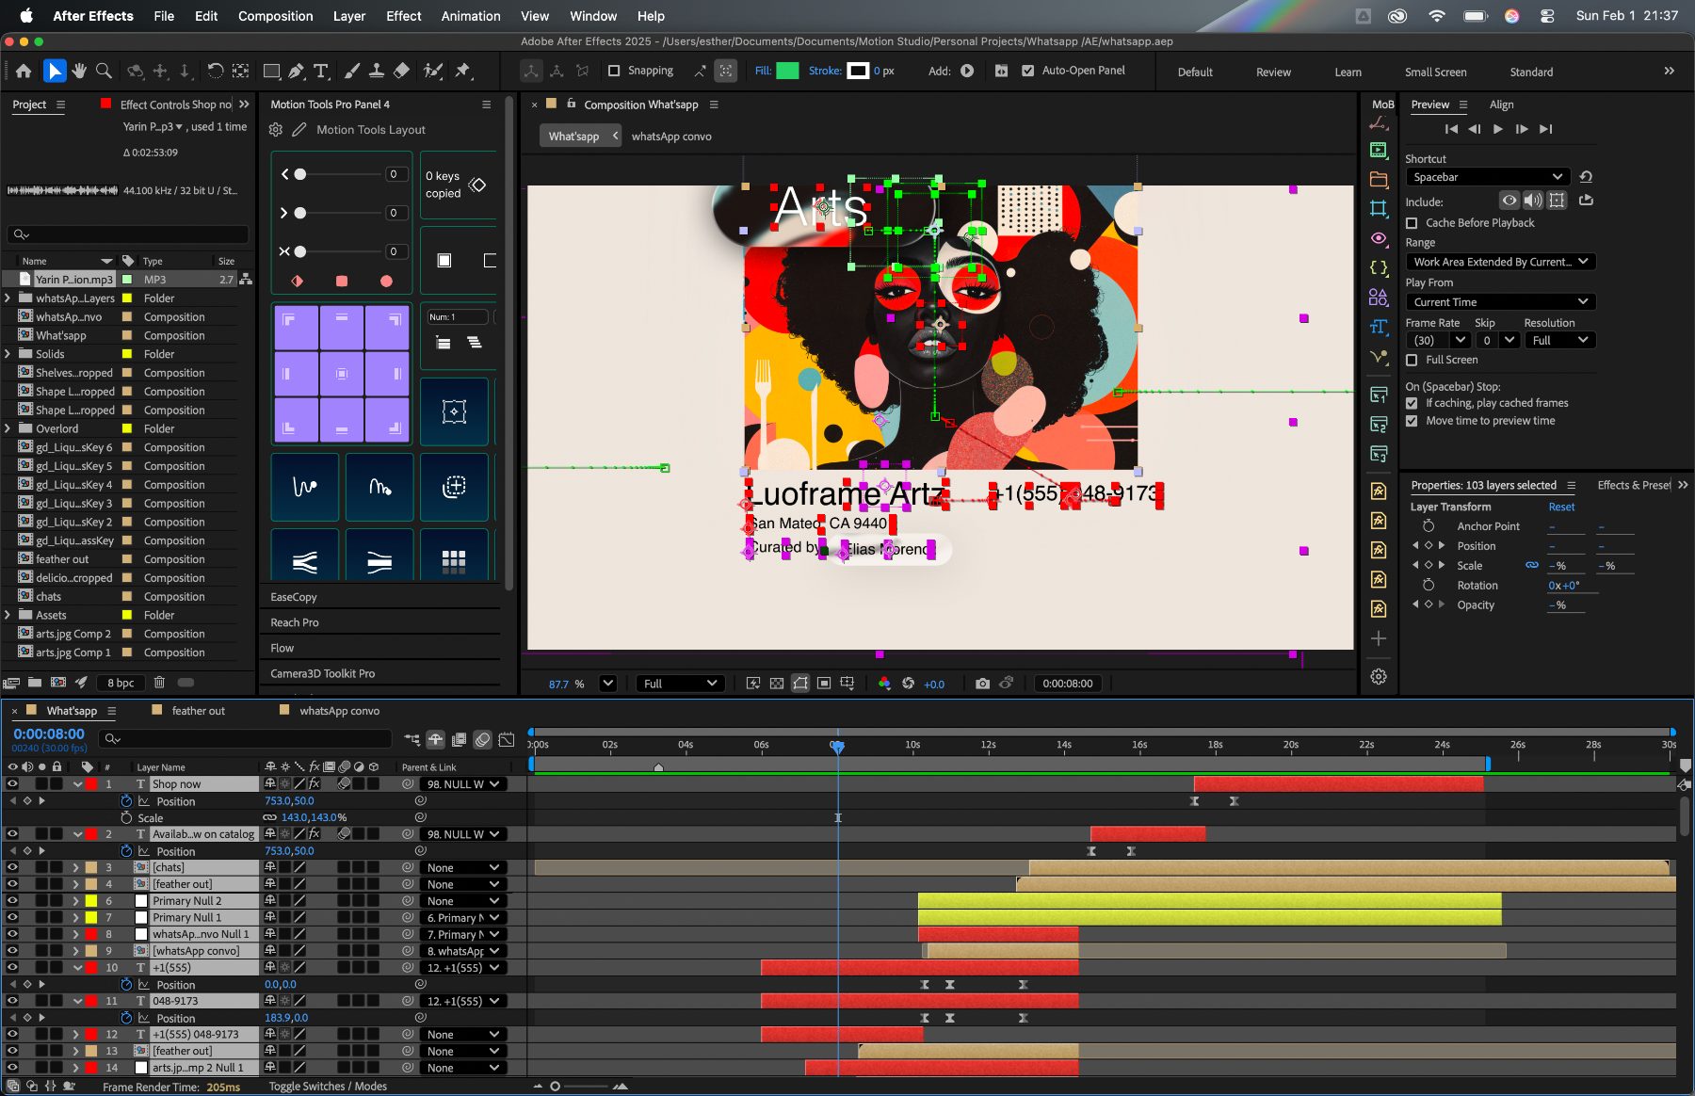1695x1096 pixels.
Task: Click Toggle Switches / Modes
Action: [x=328, y=1087]
